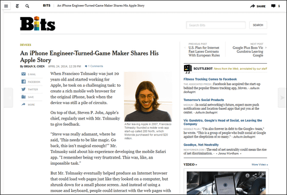Viewport: 287px width, 195px height.
Task: Open the BITS section label in top bar
Action: click(47, 6)
